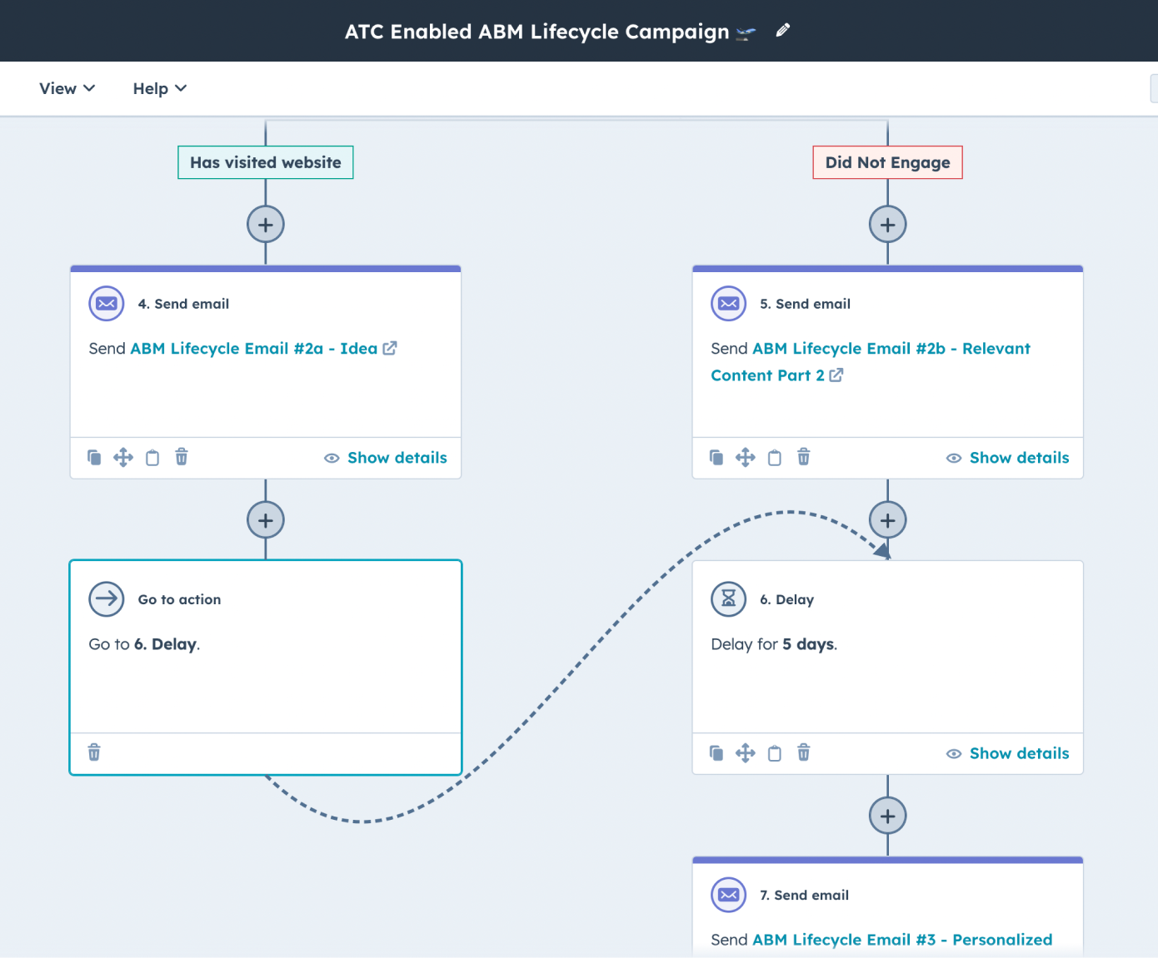
Task: Select the email icon on action 4
Action: [106, 303]
